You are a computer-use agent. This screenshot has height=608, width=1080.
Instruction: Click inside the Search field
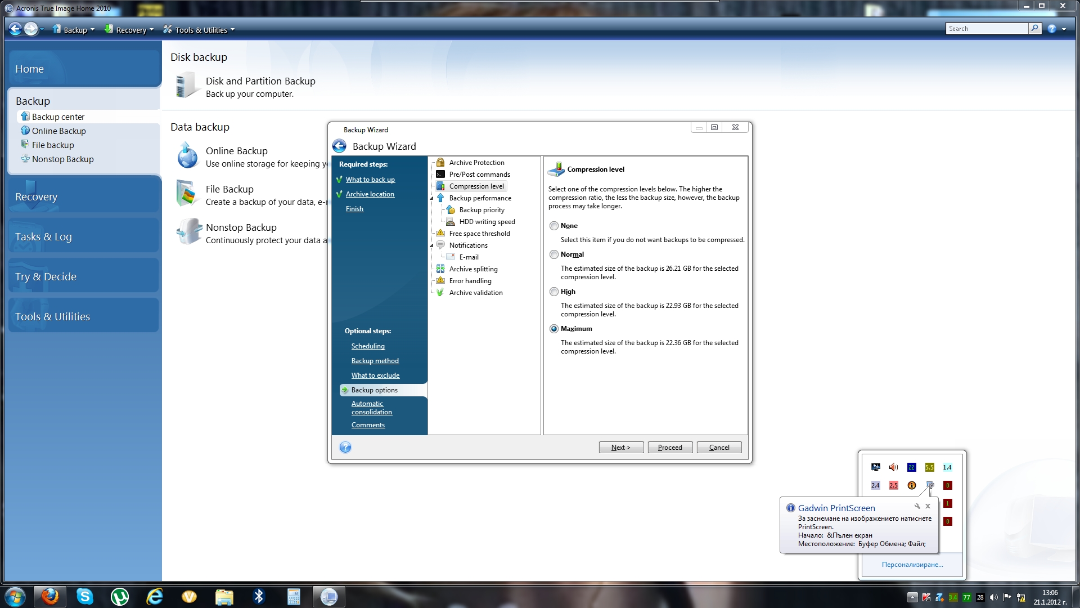click(x=987, y=29)
